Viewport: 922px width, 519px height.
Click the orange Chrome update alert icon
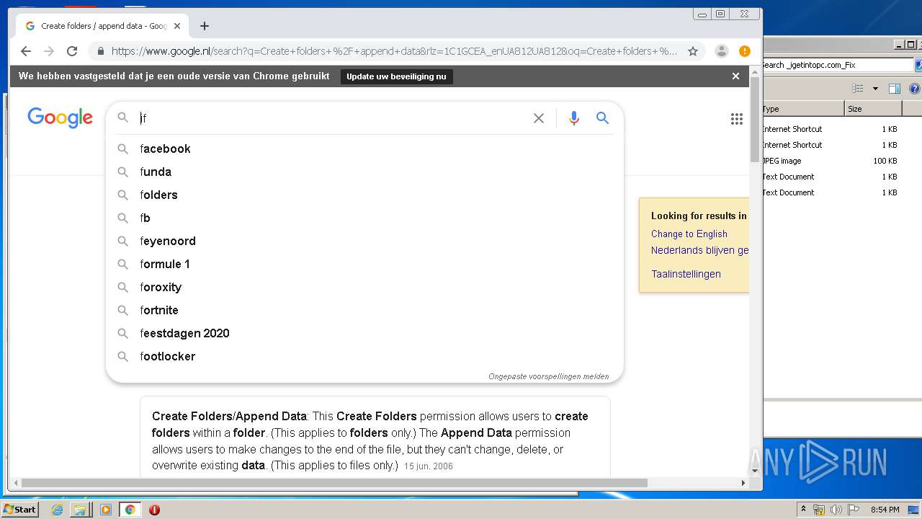(745, 51)
